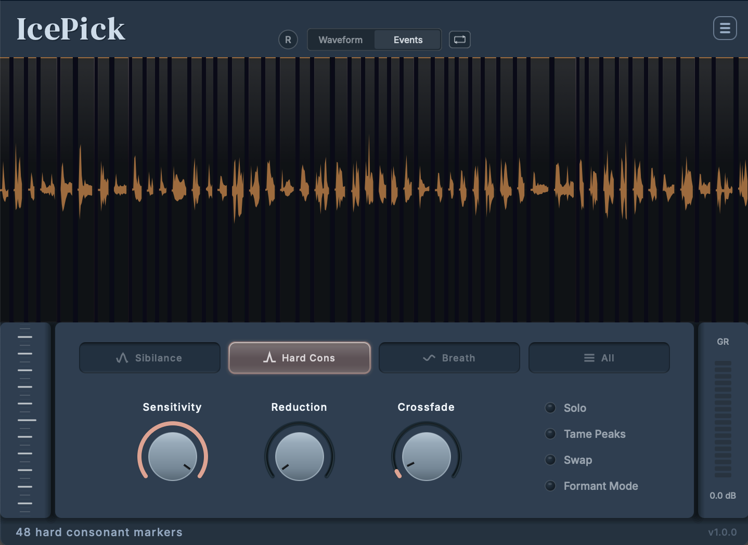The image size is (748, 545).
Task: Switch to the Events view tab
Action: 408,40
